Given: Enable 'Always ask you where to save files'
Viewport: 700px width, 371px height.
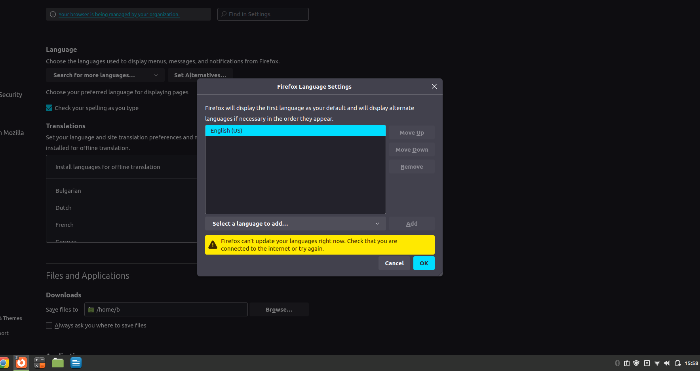Looking at the screenshot, I should click(49, 325).
